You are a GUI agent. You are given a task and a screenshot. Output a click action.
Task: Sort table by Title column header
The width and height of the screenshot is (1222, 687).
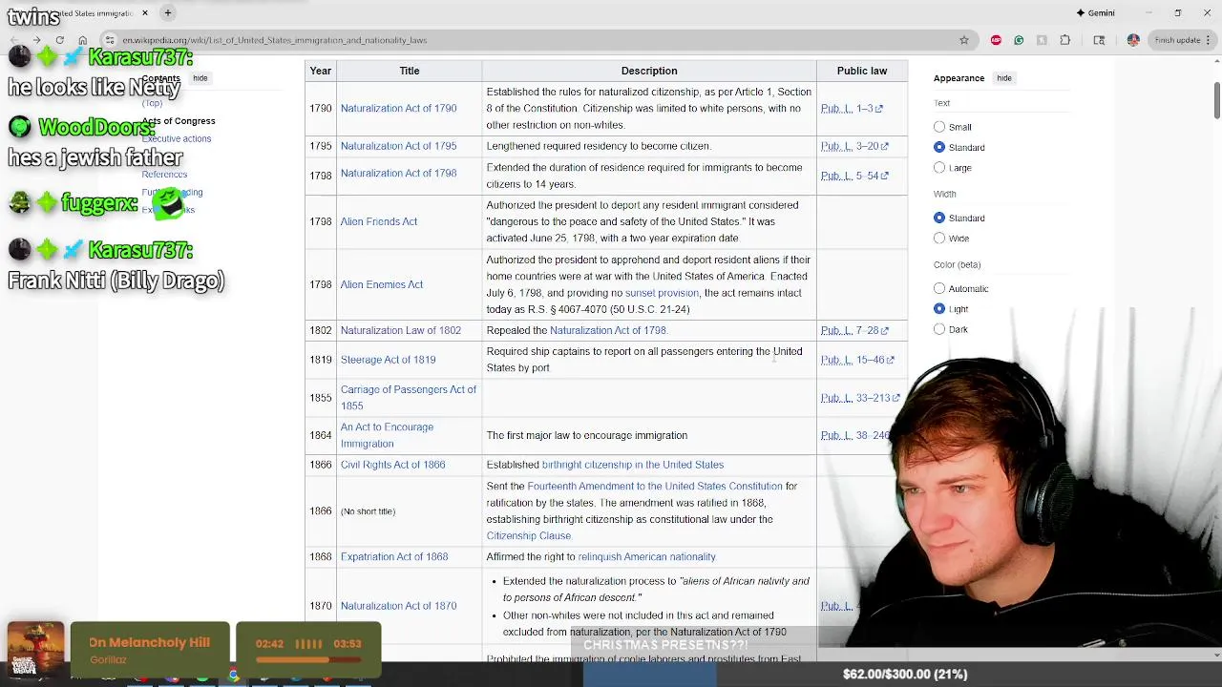tap(410, 71)
